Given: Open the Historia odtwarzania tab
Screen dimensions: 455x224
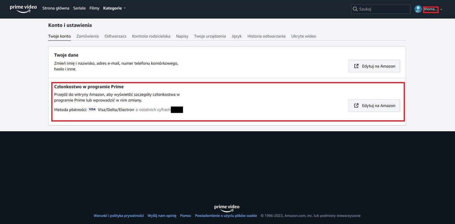Looking at the screenshot, I should point(266,36).
